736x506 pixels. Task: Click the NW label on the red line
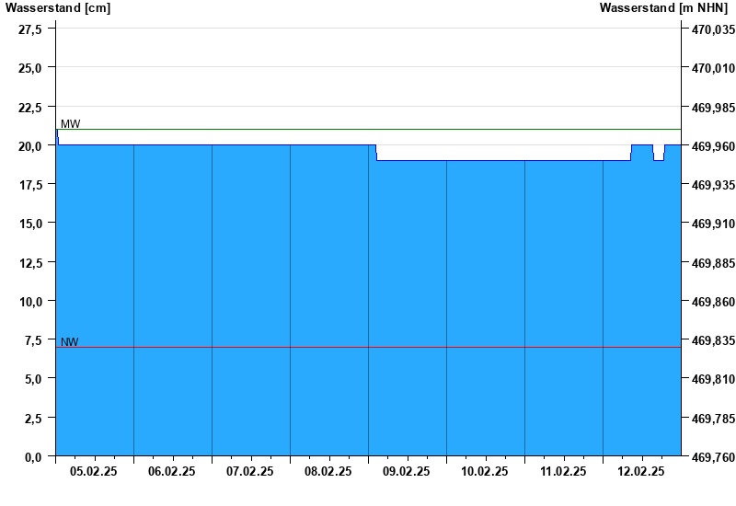[70, 341]
